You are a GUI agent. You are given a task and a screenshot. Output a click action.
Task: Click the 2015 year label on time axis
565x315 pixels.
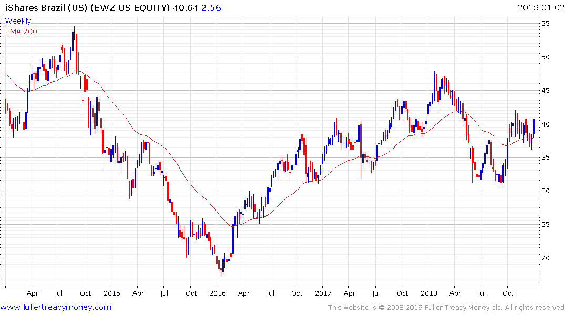(x=112, y=293)
